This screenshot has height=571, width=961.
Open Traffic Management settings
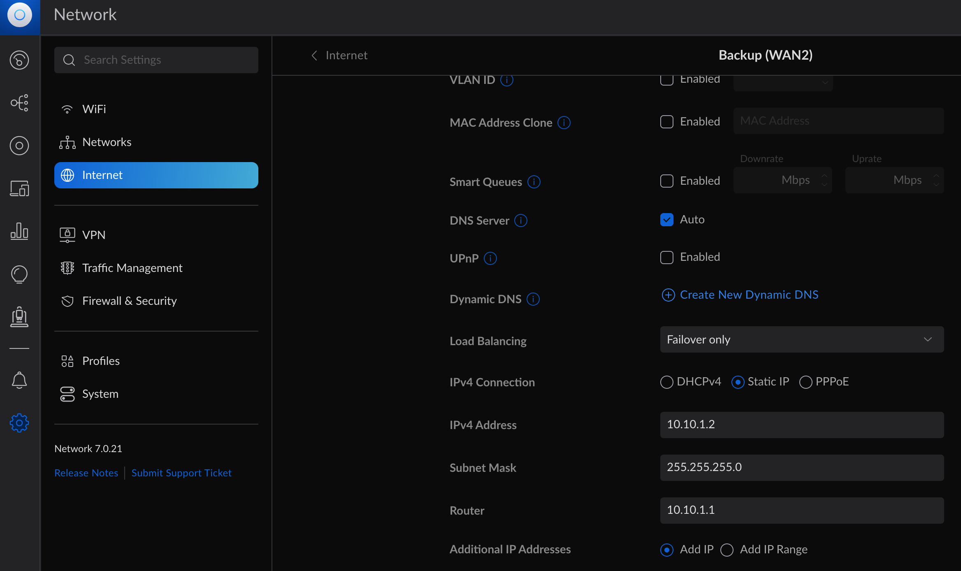[132, 268]
